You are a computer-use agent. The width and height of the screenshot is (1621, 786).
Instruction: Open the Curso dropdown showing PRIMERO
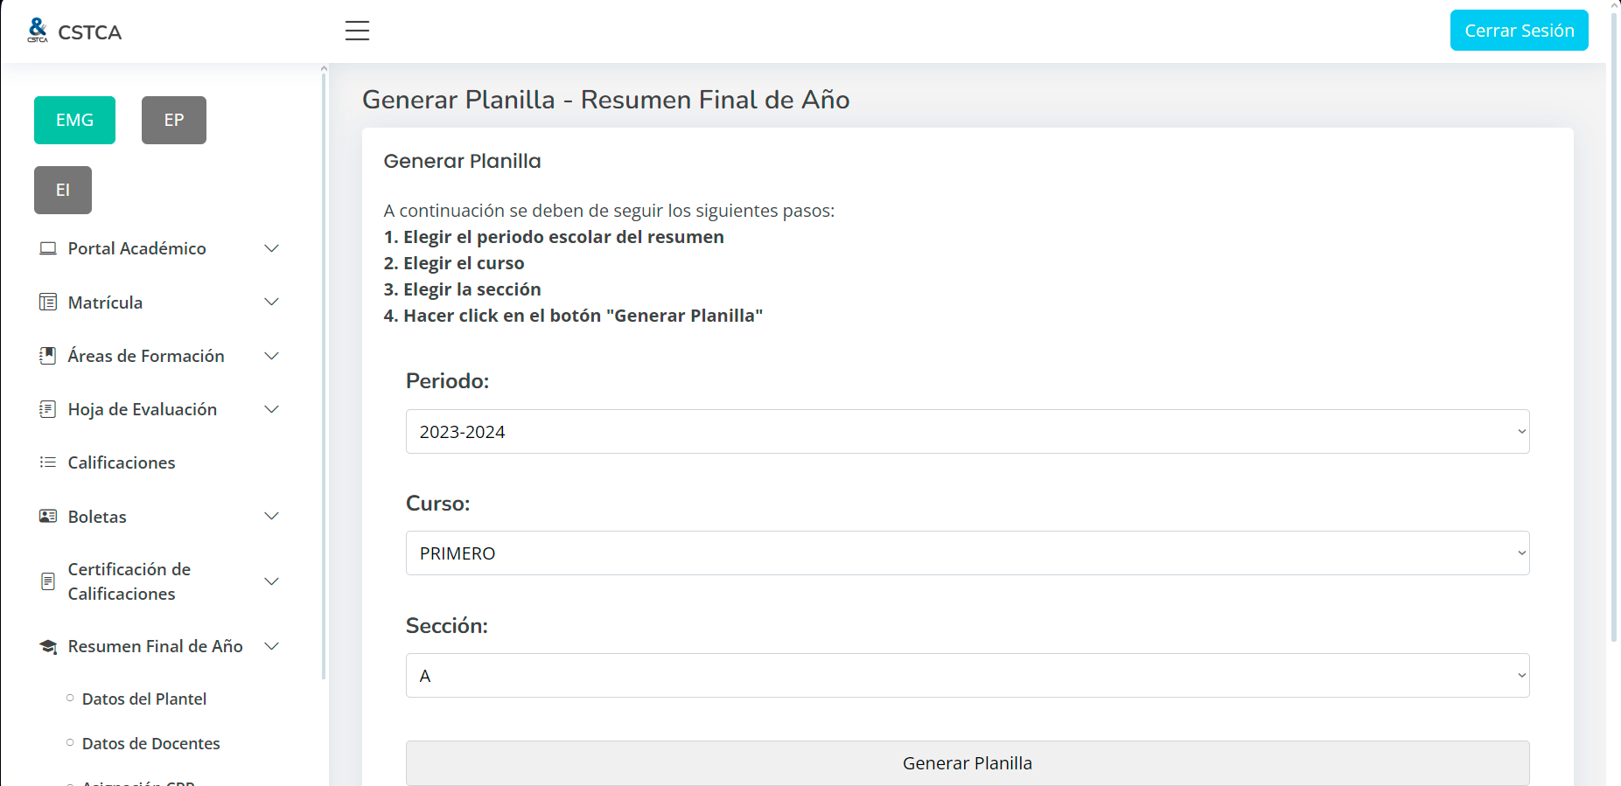click(x=967, y=553)
